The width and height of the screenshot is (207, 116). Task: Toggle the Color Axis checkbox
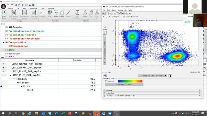coord(106,81)
